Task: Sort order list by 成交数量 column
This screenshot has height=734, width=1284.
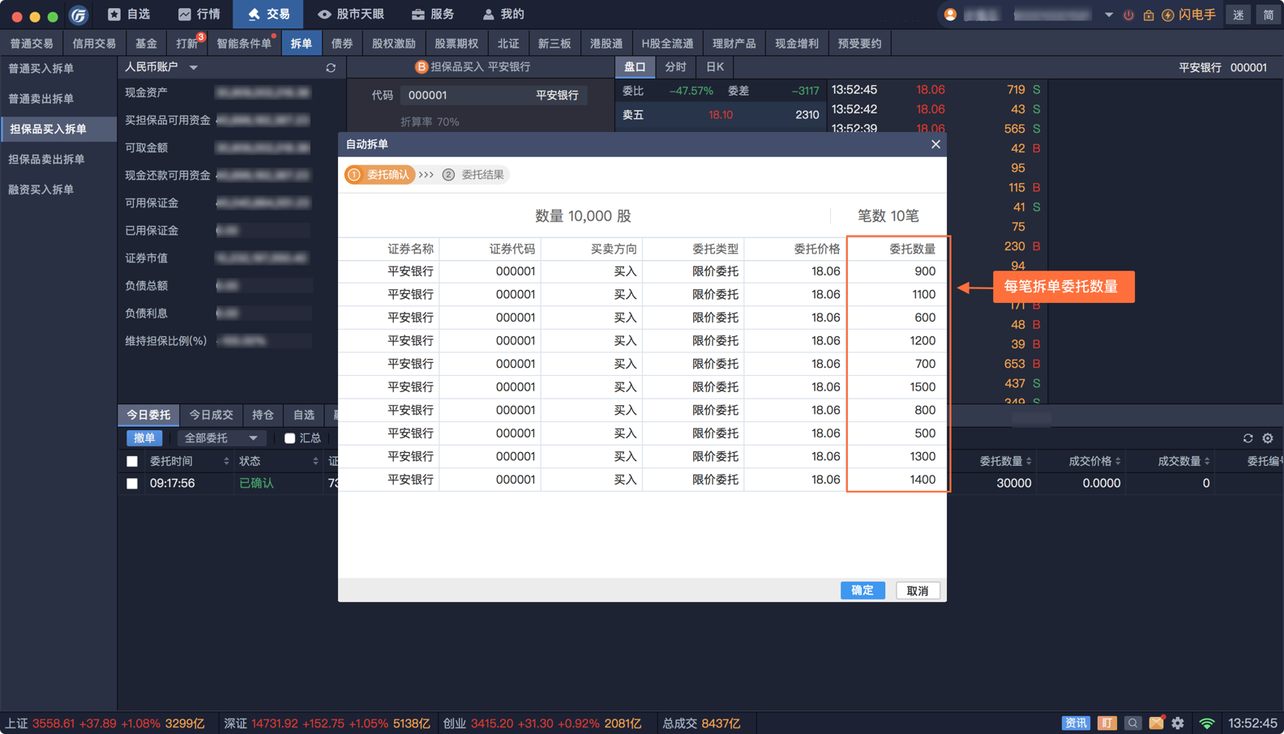Action: 1184,461
